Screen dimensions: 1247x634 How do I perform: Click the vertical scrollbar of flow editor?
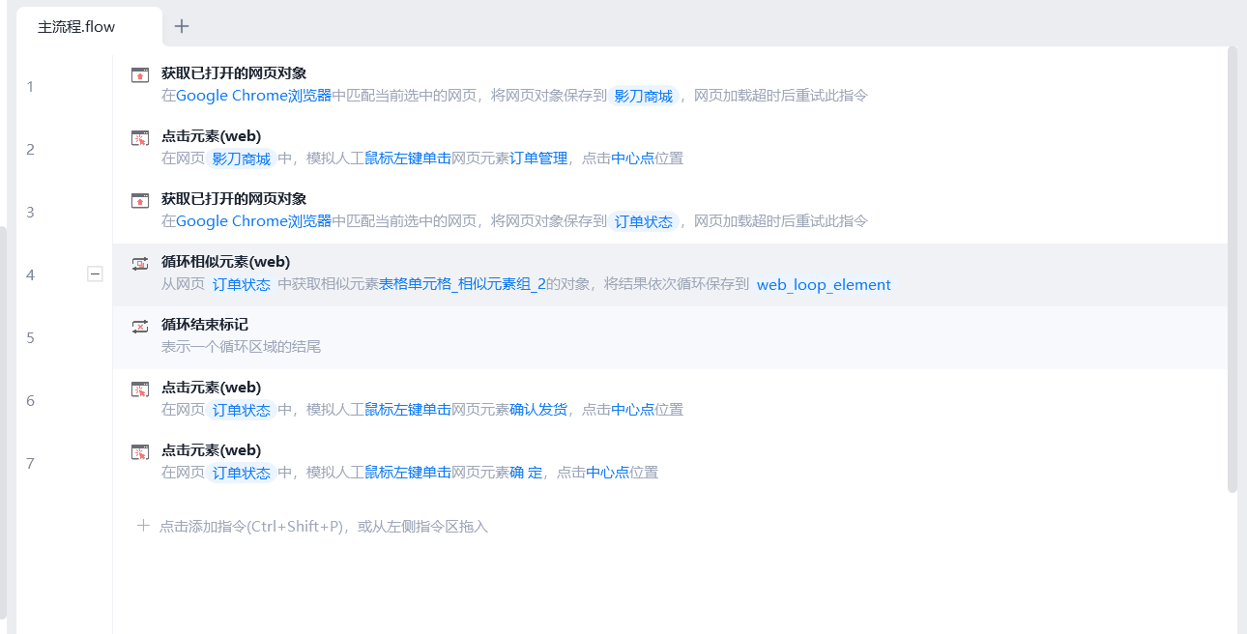coord(1232,271)
